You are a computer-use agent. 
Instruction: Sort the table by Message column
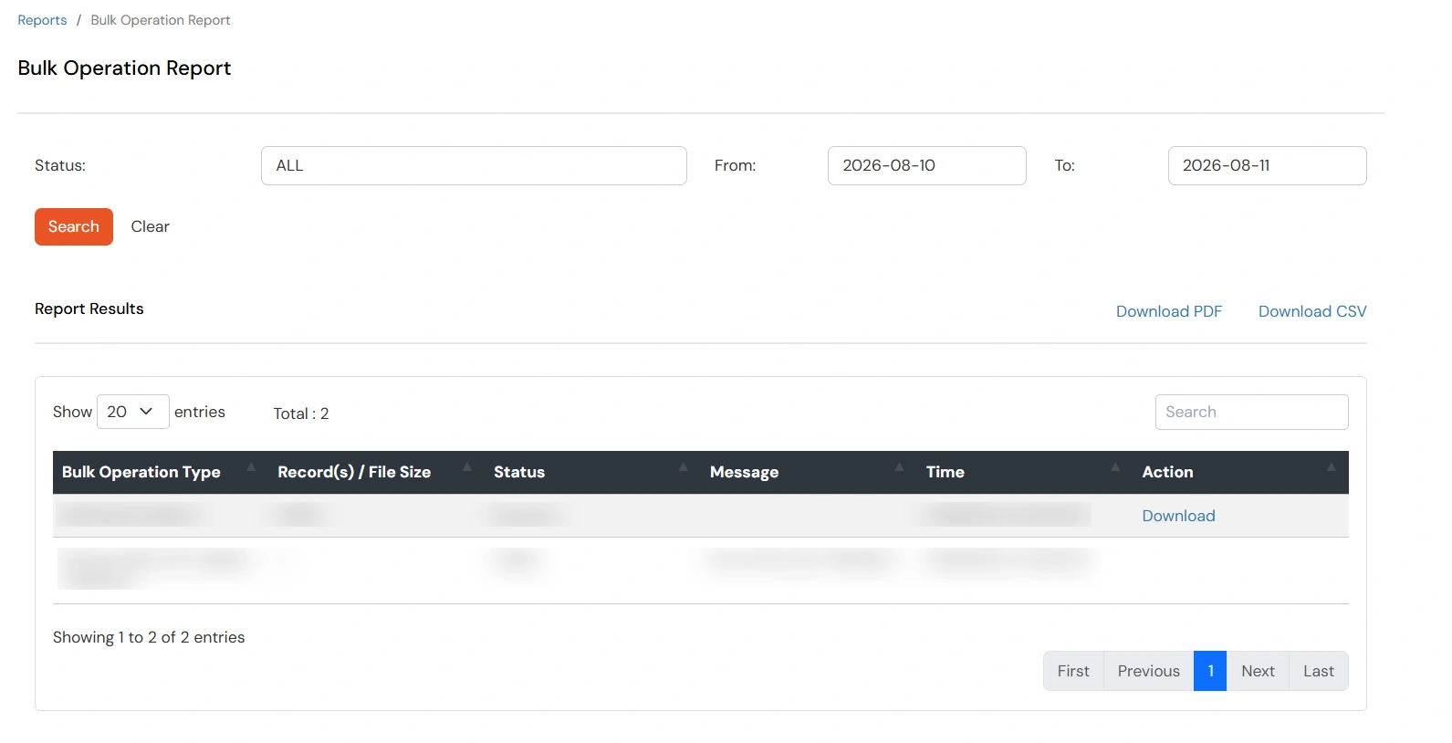point(809,472)
